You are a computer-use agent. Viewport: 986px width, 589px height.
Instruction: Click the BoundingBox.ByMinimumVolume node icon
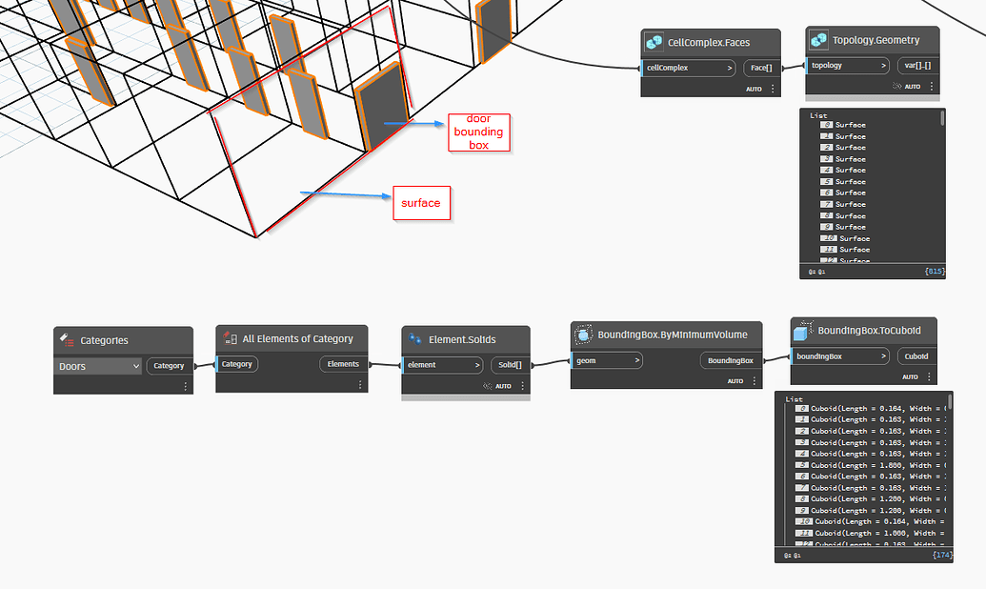585,334
